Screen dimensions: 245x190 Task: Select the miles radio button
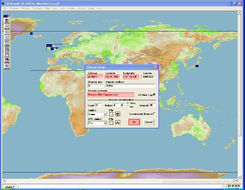pyautogui.click(x=128, y=103)
